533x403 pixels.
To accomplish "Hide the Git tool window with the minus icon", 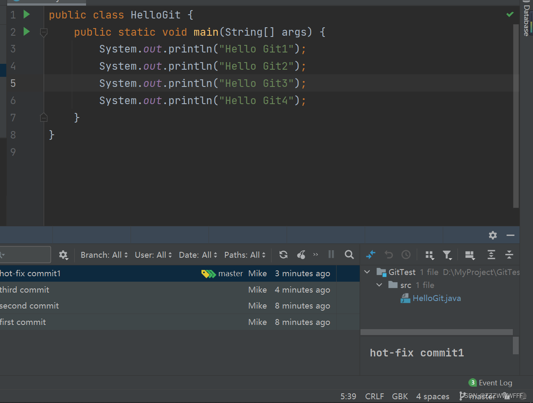I will tap(510, 235).
